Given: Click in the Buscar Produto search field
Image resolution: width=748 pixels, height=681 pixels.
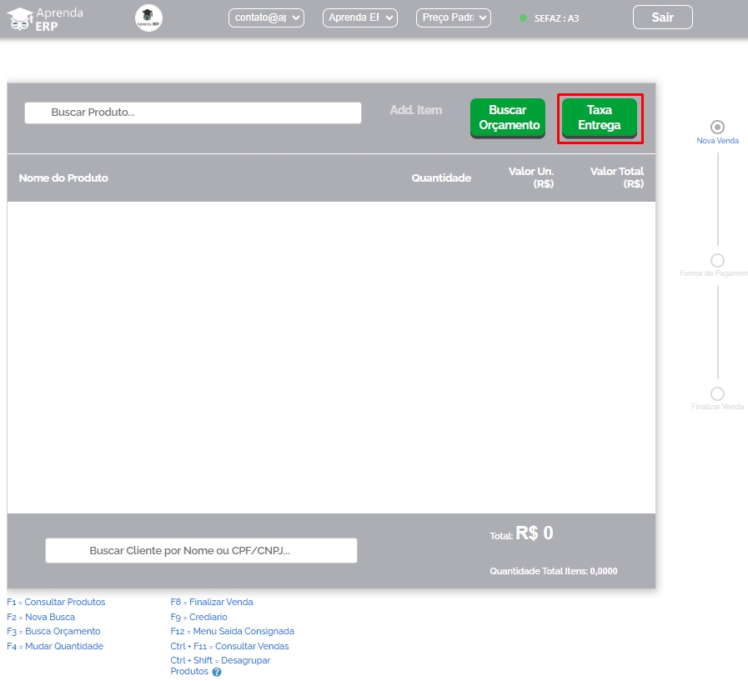Looking at the screenshot, I should pos(193,113).
